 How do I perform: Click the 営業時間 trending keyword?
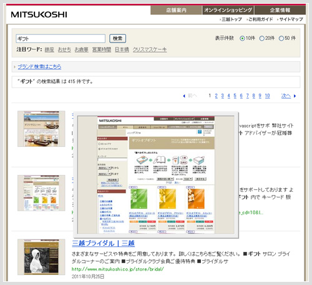point(102,49)
